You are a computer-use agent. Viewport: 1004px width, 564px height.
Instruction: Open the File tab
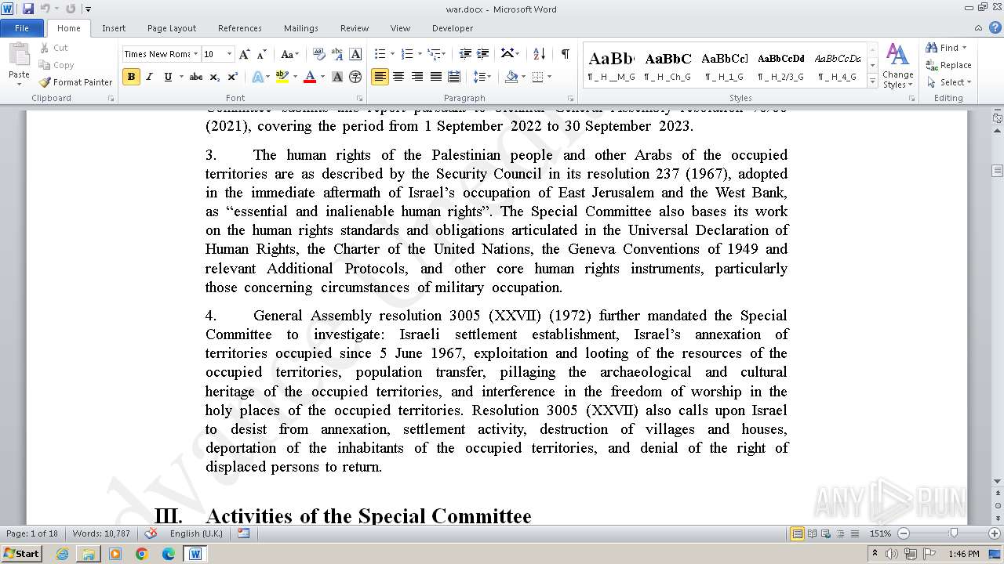coord(22,28)
